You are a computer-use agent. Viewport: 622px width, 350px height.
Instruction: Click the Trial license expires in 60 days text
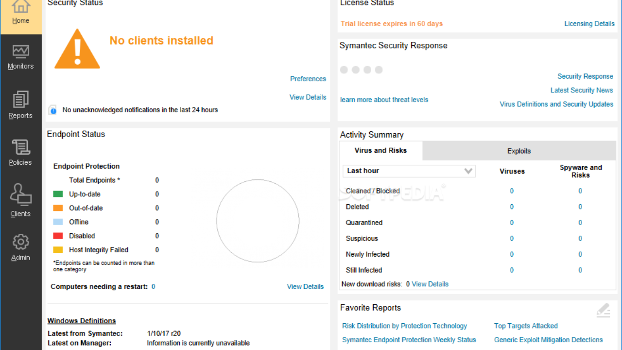[x=392, y=24]
